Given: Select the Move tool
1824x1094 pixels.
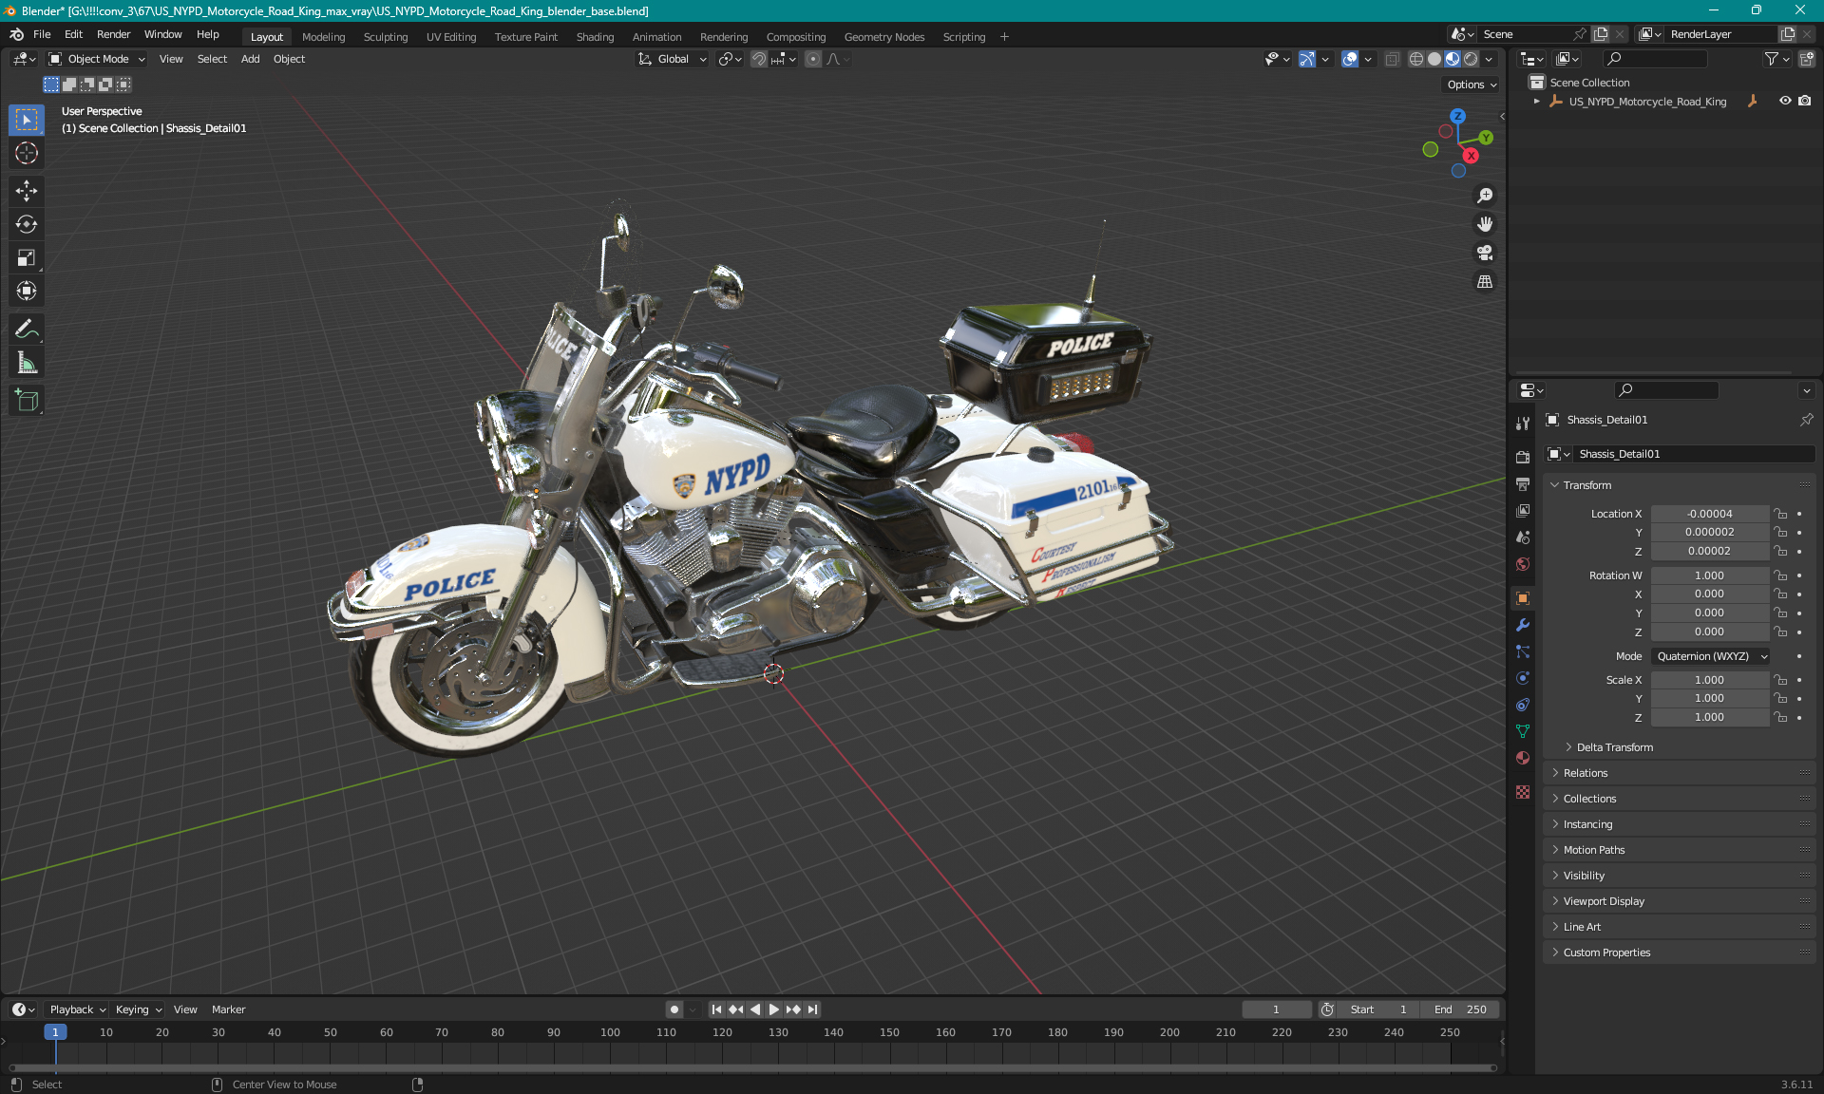Looking at the screenshot, I should point(27,191).
